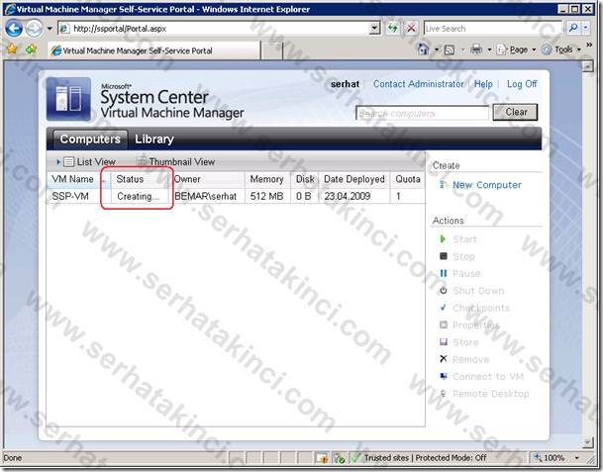Image resolution: width=603 pixels, height=472 pixels.
Task: Open the Page menu
Action: point(516,49)
